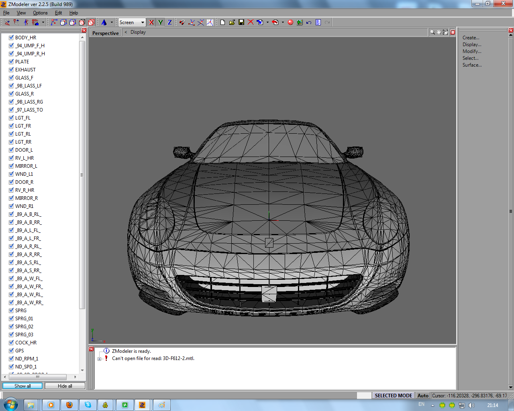Toggle the Y axis lock
This screenshot has height=411, width=514.
click(160, 22)
